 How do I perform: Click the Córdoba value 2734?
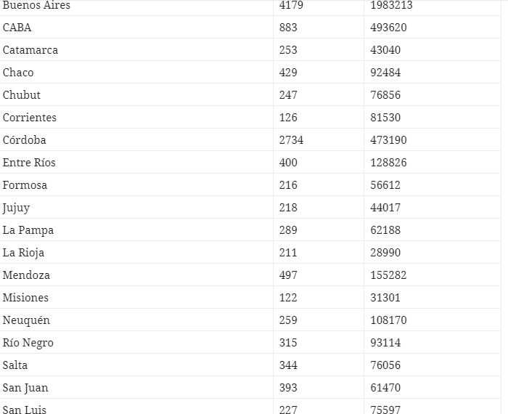[x=291, y=140]
